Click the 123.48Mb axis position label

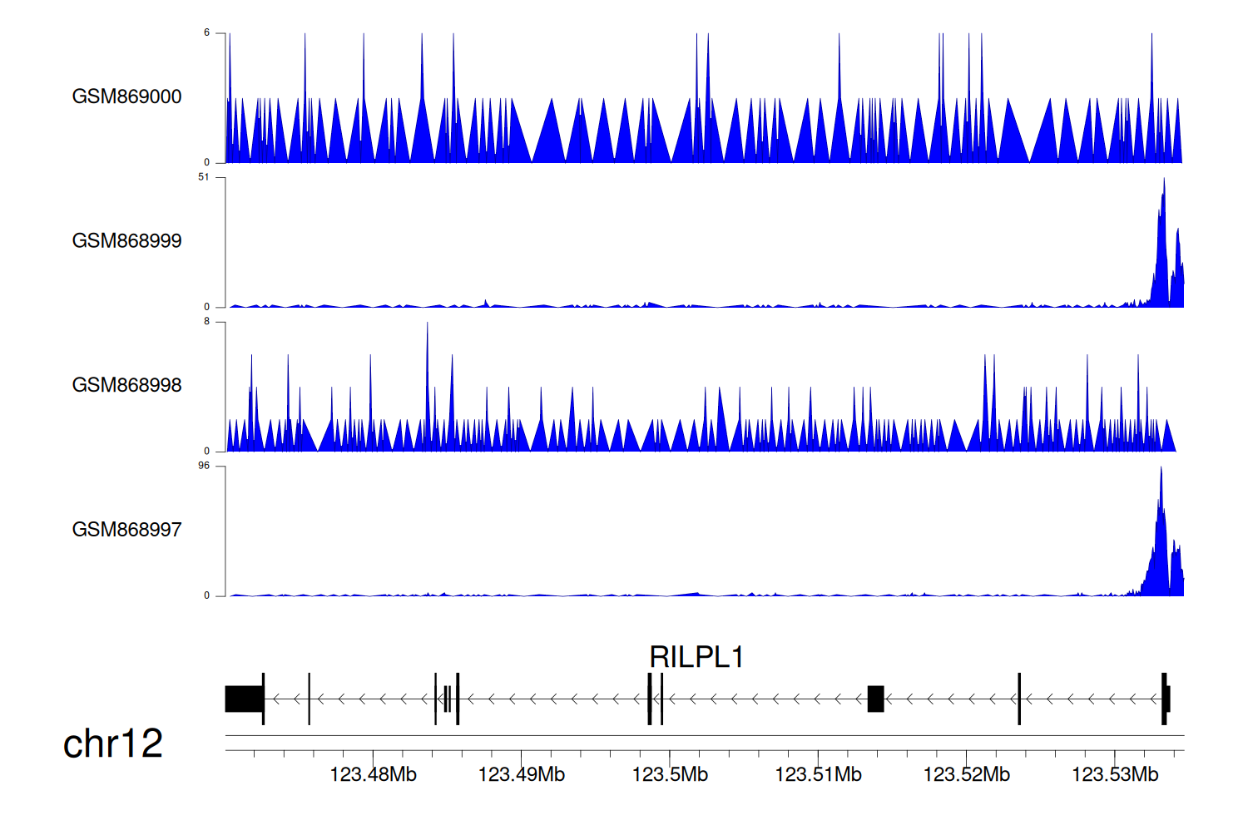click(373, 775)
